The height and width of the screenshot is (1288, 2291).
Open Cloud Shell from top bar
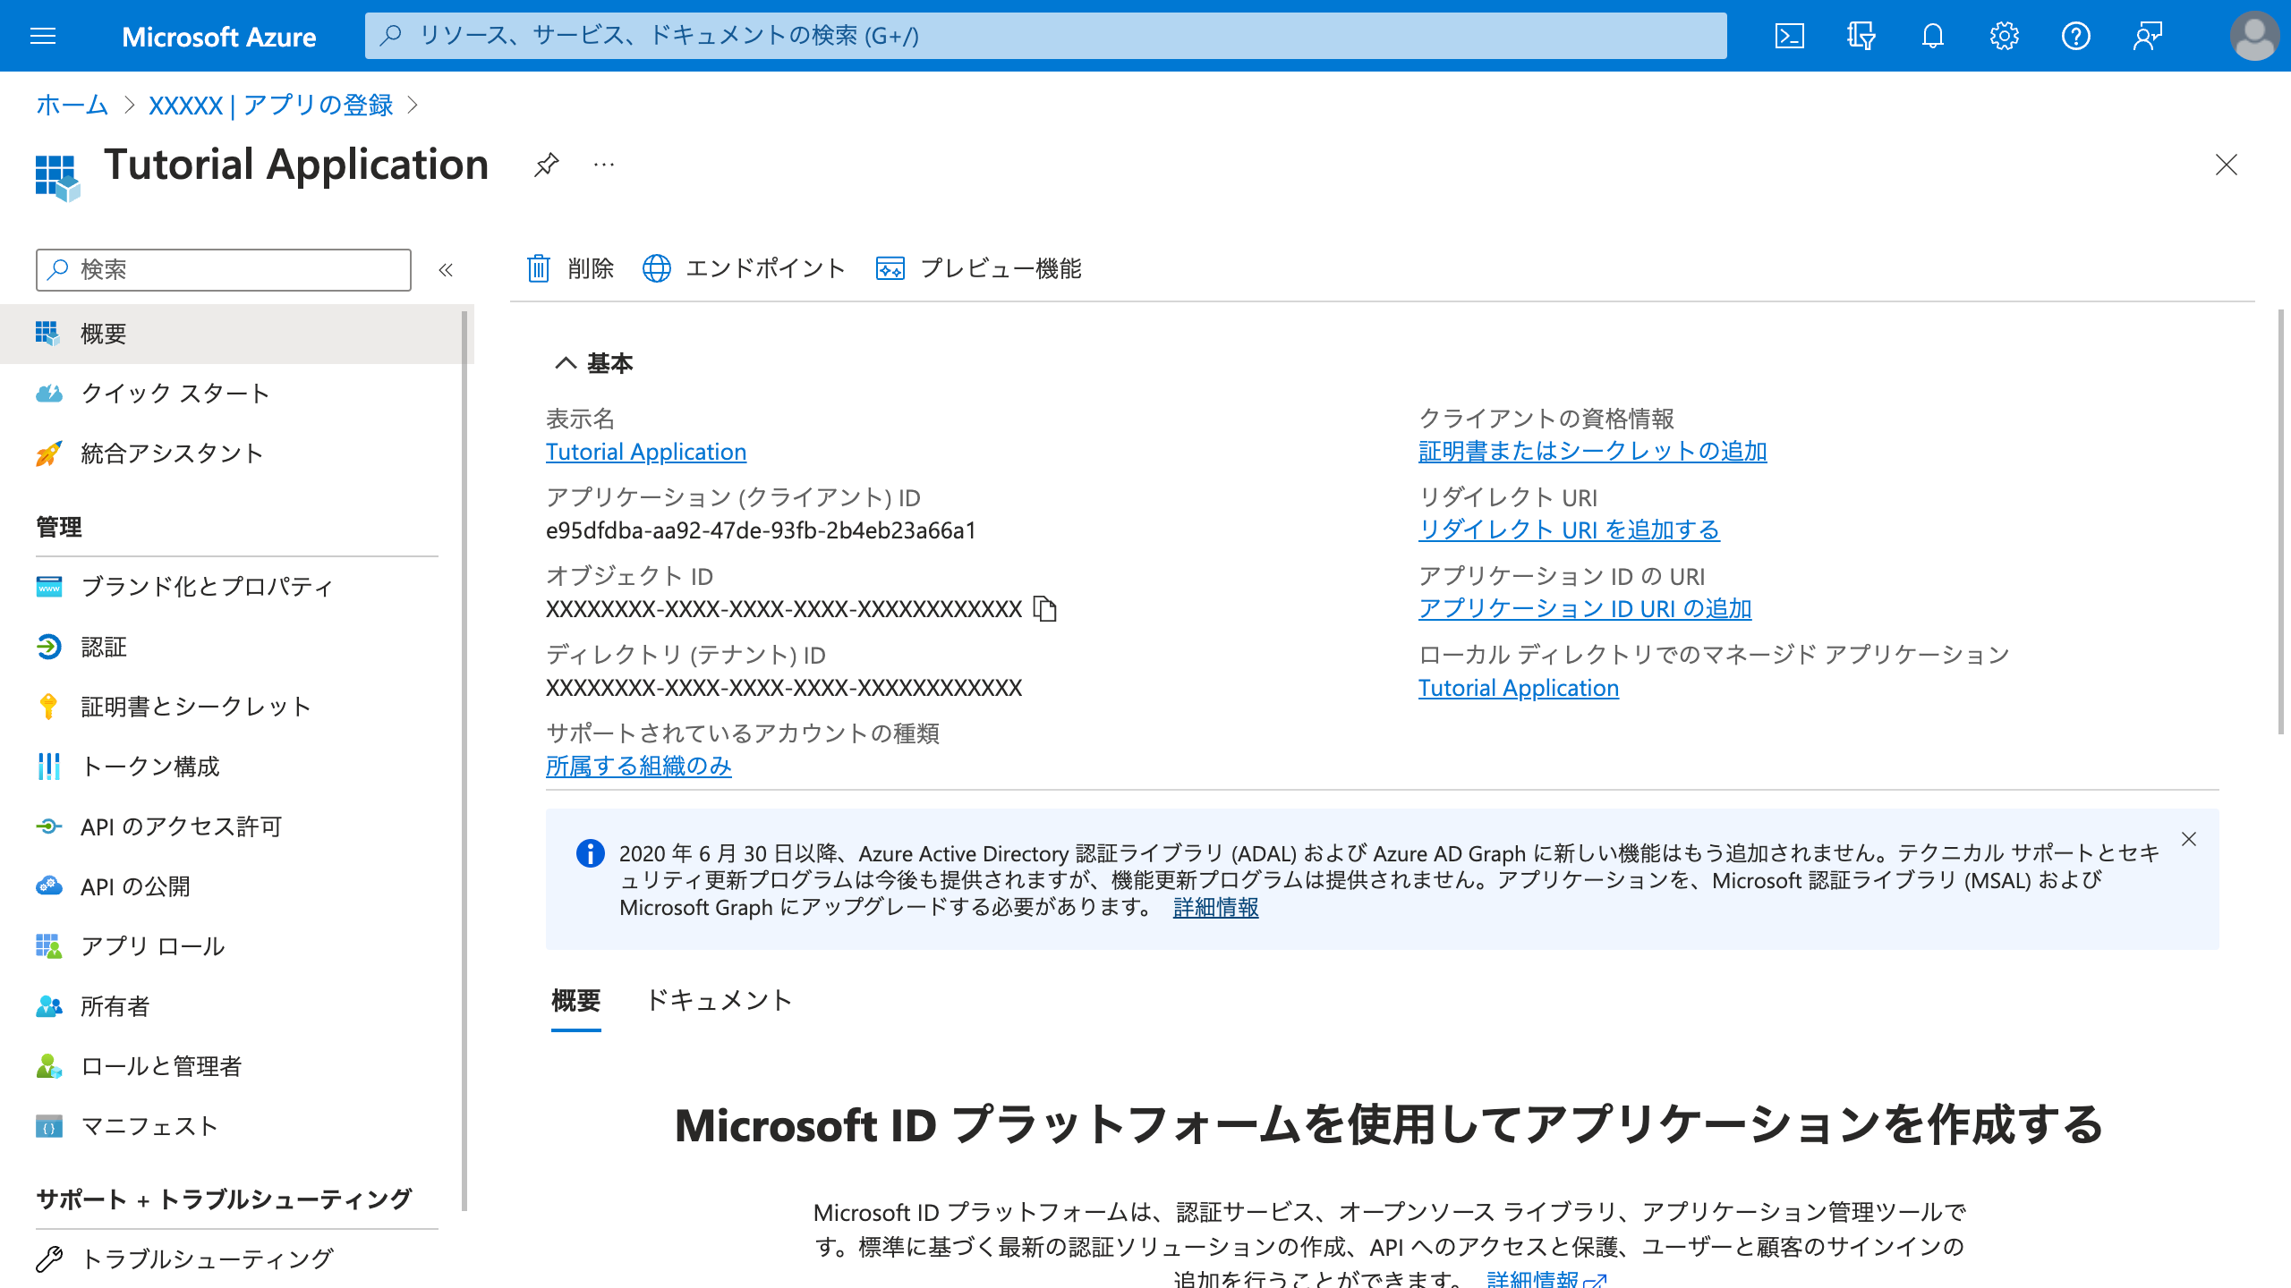click(x=1789, y=36)
